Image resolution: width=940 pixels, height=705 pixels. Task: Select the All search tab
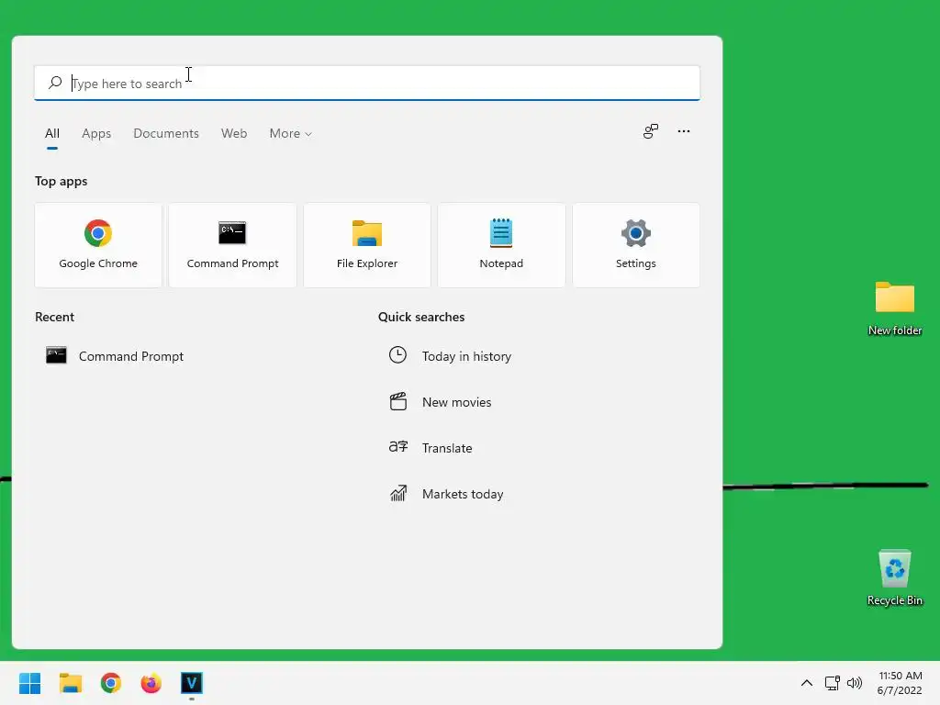tap(52, 133)
